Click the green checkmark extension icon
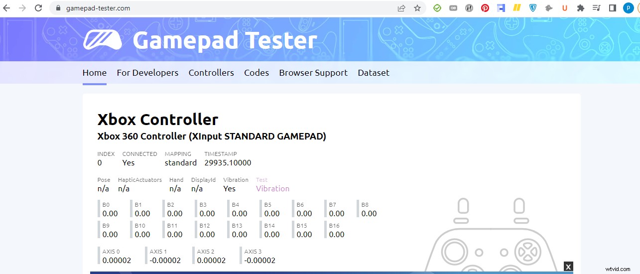The width and height of the screenshot is (640, 274). [x=437, y=8]
